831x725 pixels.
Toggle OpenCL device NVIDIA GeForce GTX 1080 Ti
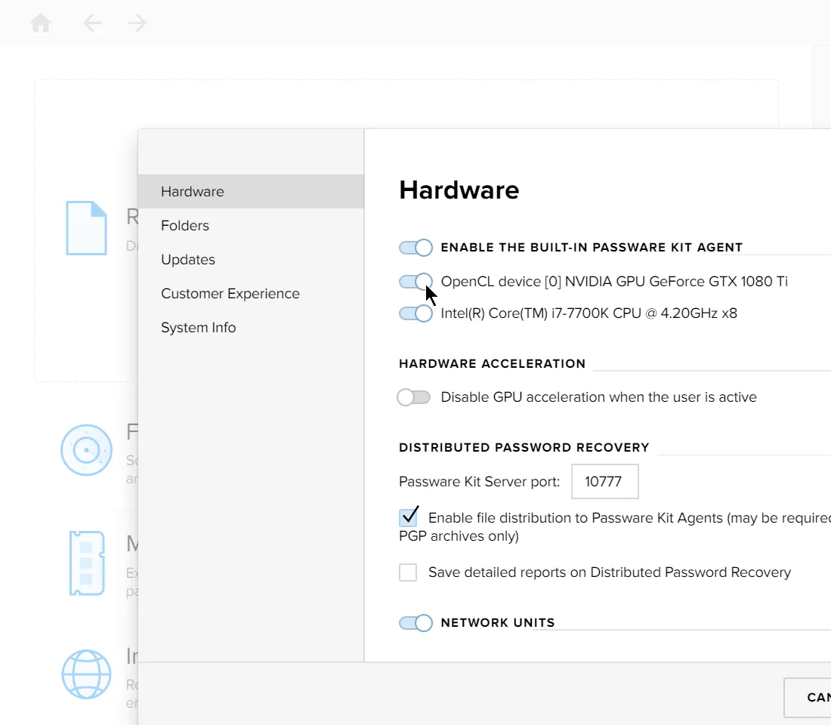click(415, 282)
